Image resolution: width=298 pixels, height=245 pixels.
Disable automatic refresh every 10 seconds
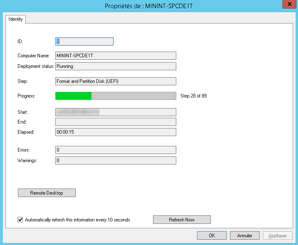20,219
